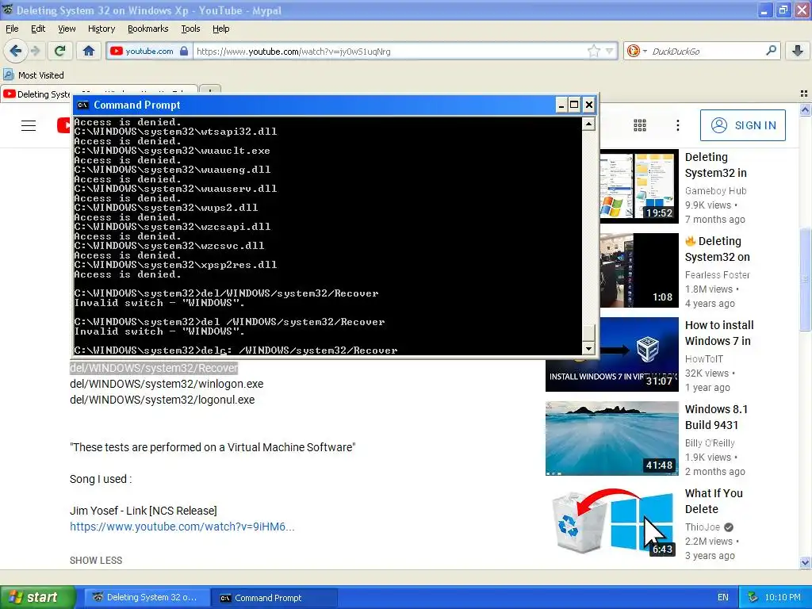Click the system tray network icon

(753, 597)
